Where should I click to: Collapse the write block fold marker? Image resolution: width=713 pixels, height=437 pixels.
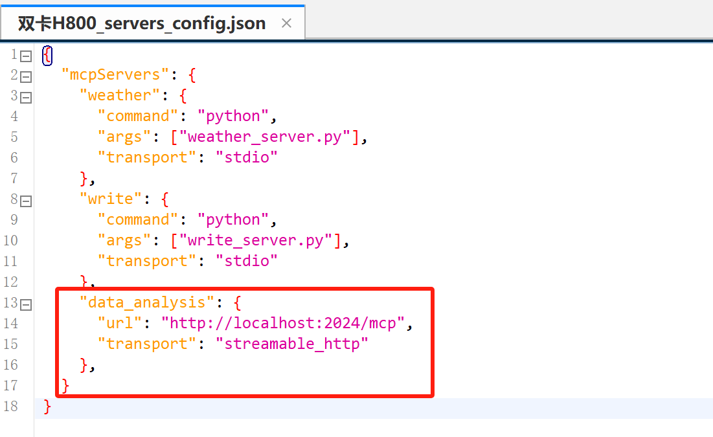tap(27, 201)
